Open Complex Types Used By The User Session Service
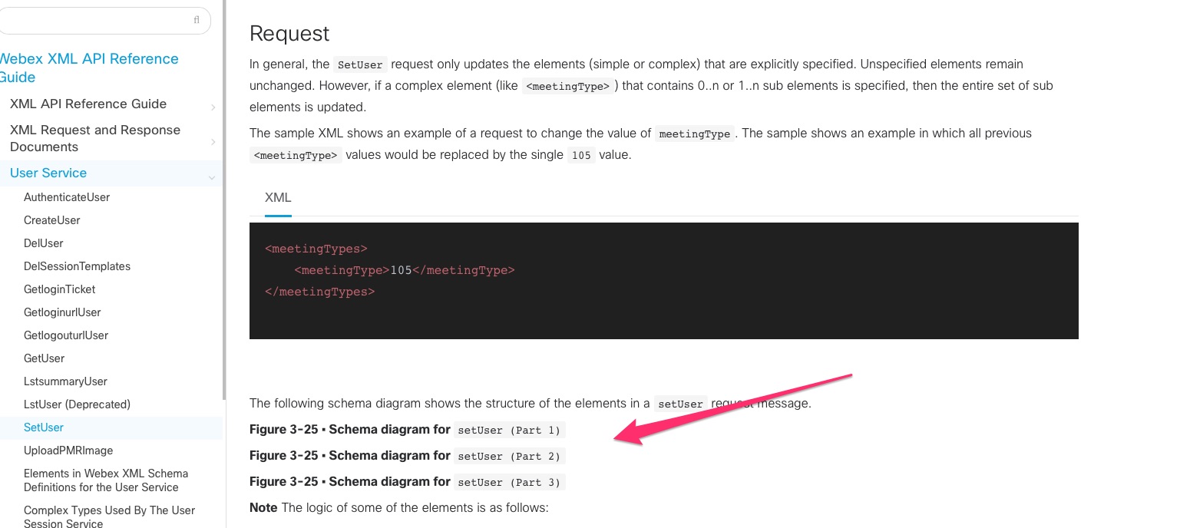 point(109,514)
